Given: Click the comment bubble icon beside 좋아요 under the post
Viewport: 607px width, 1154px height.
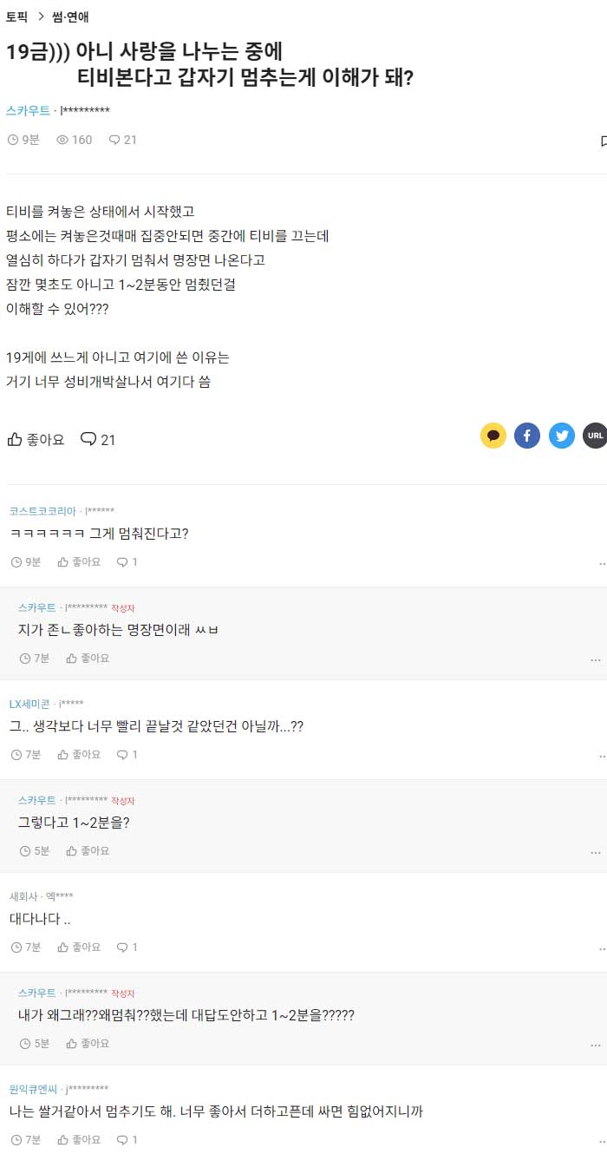Looking at the screenshot, I should [97, 440].
